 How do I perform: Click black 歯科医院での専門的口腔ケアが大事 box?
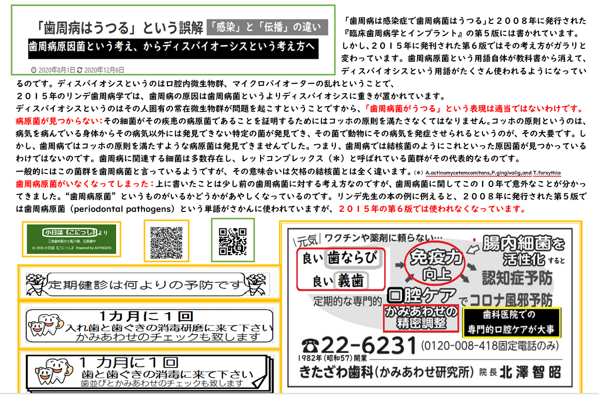(x=512, y=322)
